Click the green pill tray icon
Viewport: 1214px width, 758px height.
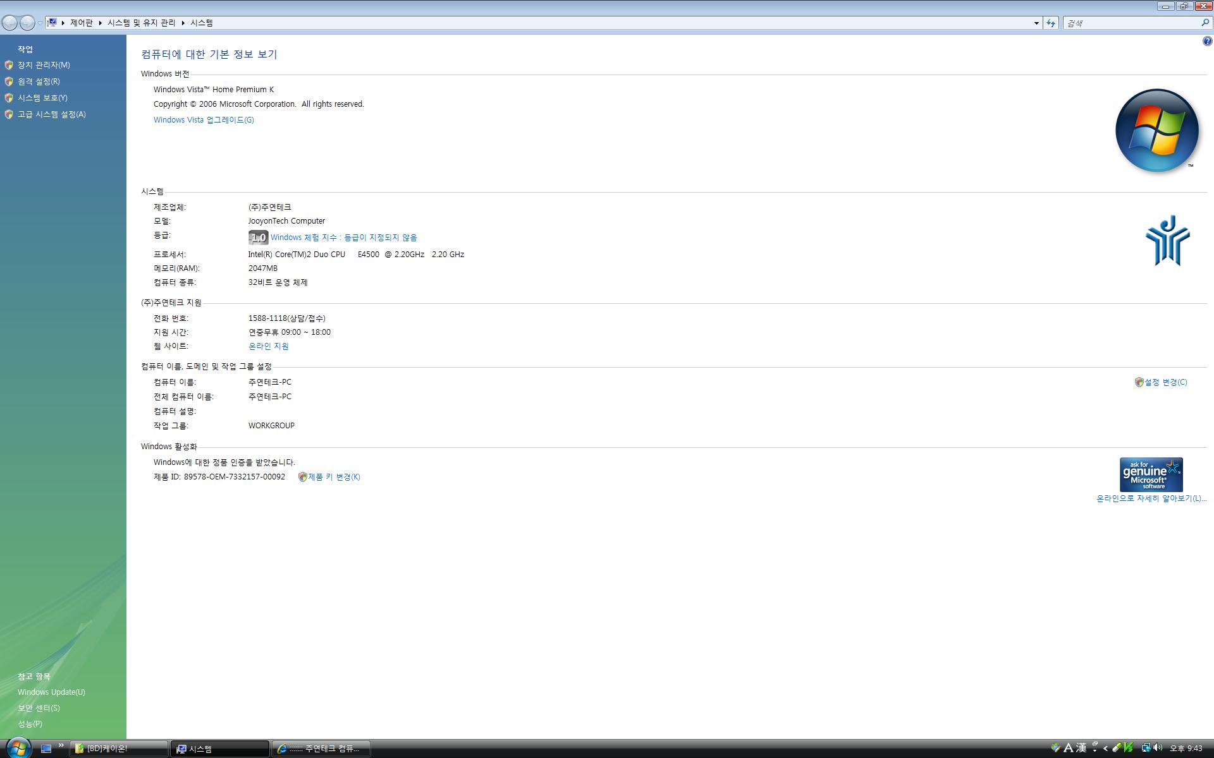(x=1117, y=748)
